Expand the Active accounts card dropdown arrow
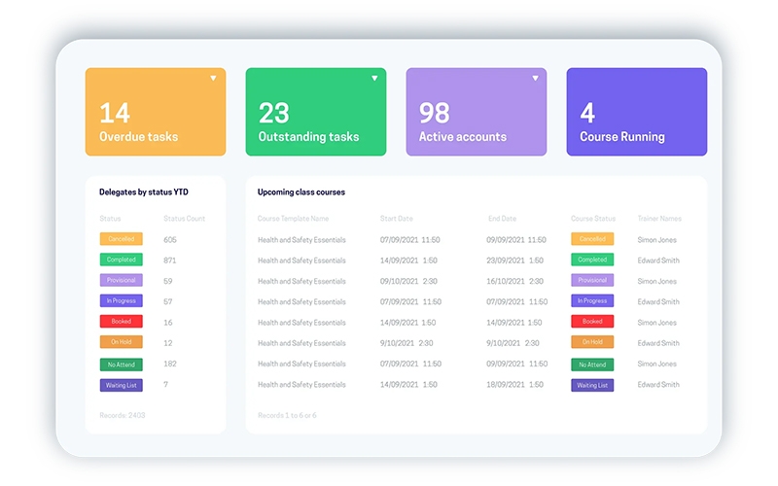Image resolution: width=778 pixels, height=486 pixels. click(x=536, y=79)
